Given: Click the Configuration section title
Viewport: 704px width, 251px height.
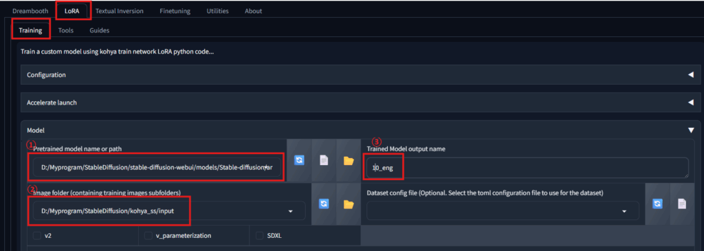Looking at the screenshot, I should (46, 75).
